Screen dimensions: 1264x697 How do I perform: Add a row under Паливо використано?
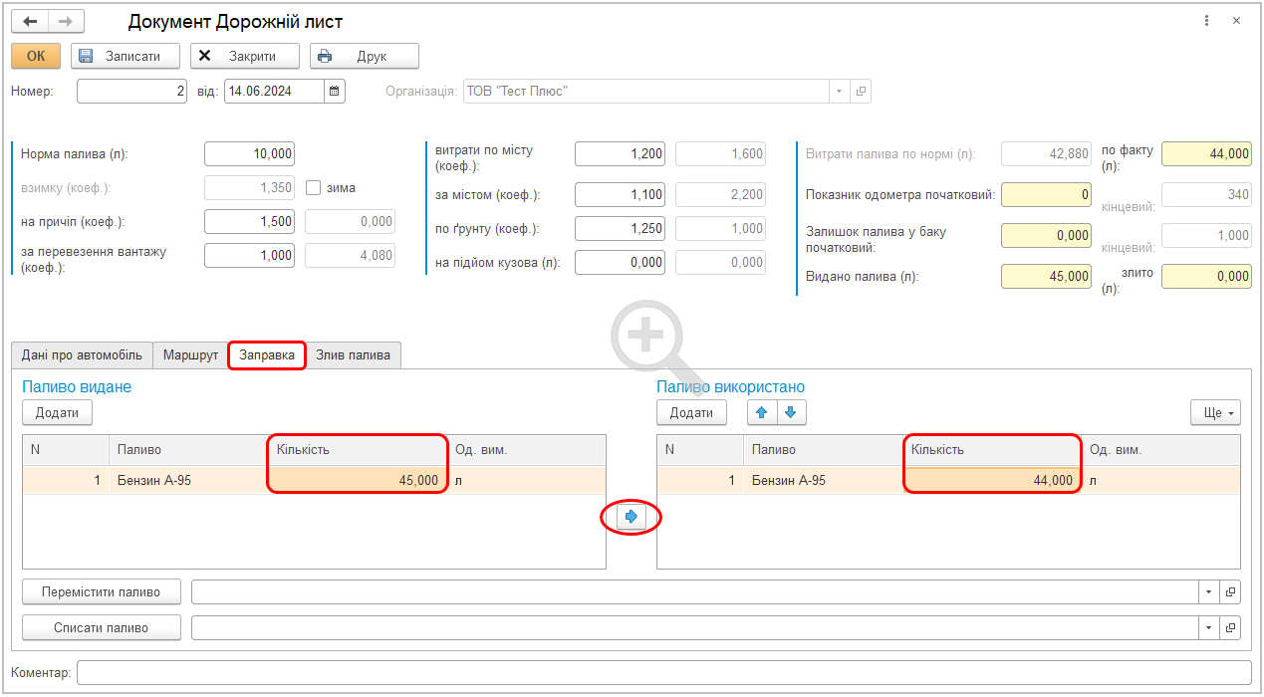[691, 412]
